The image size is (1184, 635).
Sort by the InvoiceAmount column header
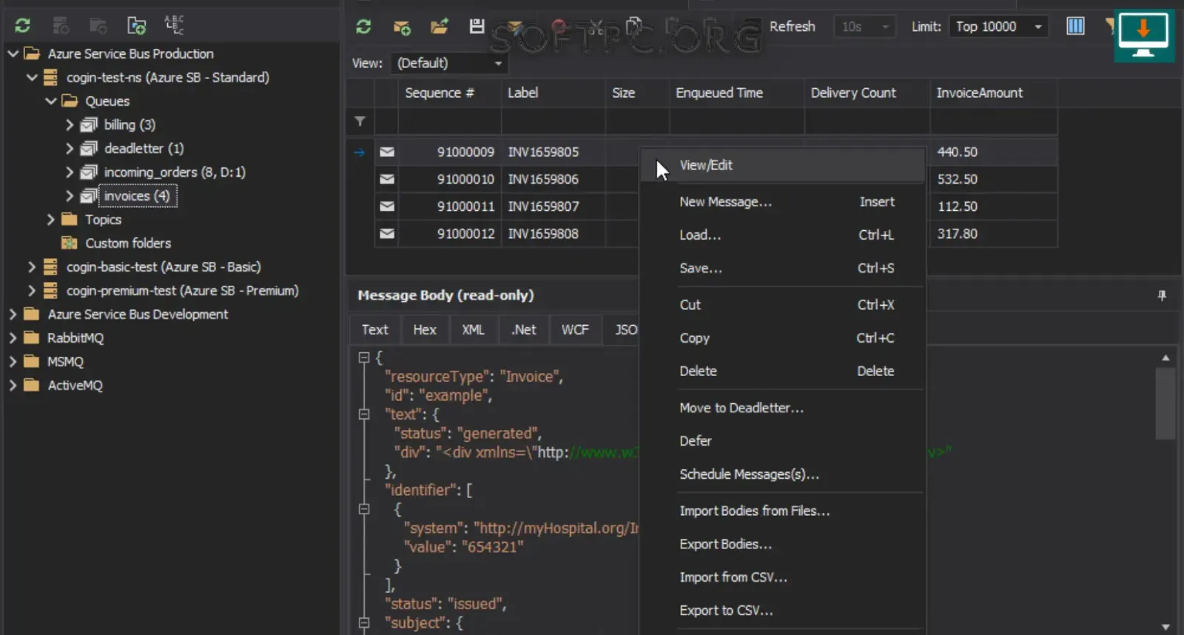(x=994, y=93)
